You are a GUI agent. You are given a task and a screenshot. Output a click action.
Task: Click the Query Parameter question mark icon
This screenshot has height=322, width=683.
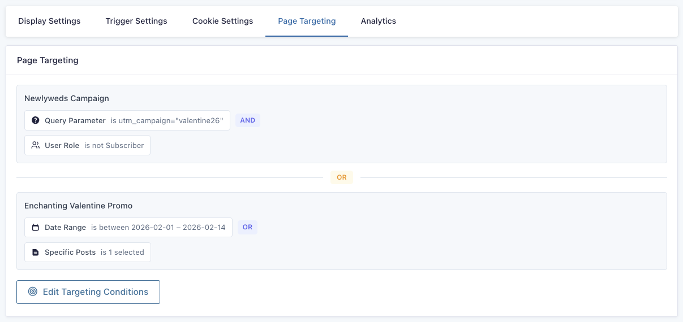tap(36, 120)
